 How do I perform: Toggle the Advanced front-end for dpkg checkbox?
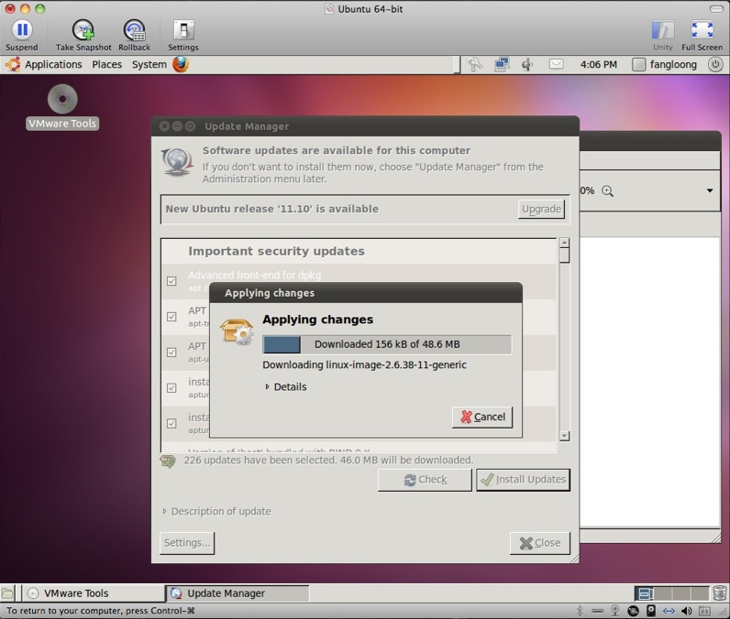click(171, 281)
